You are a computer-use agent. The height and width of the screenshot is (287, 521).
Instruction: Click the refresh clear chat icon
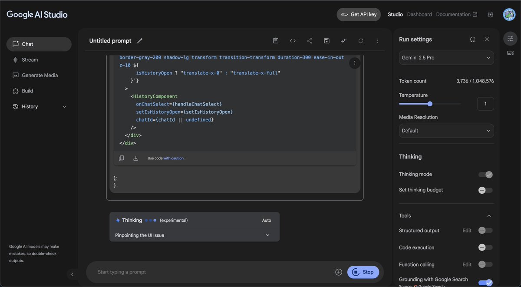[361, 41]
